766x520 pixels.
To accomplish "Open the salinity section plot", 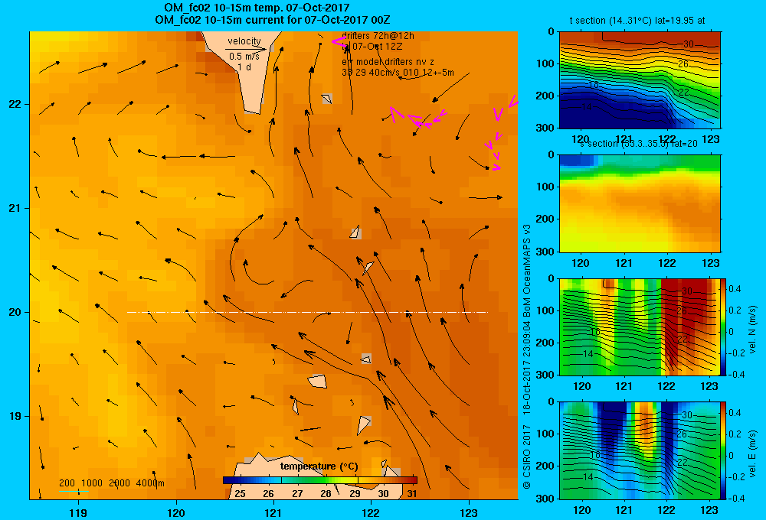I will 640,203.
